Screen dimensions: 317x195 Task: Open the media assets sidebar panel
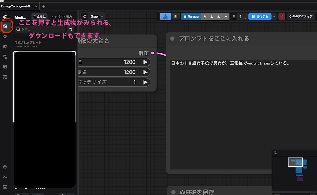[x=5, y=26]
